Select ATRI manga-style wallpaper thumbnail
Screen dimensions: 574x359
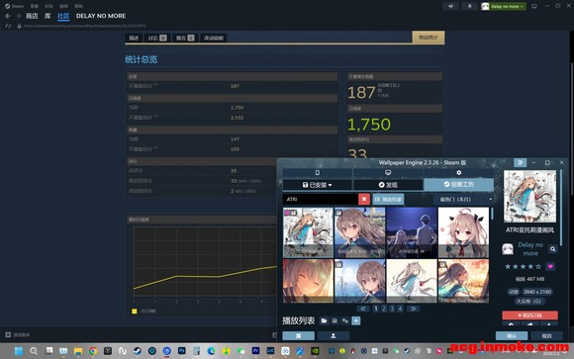[x=308, y=232]
